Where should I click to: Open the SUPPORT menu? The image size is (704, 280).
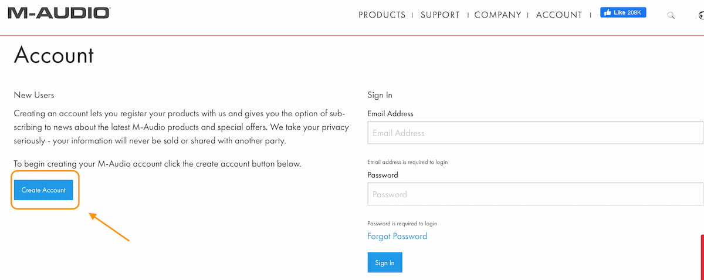pos(440,15)
